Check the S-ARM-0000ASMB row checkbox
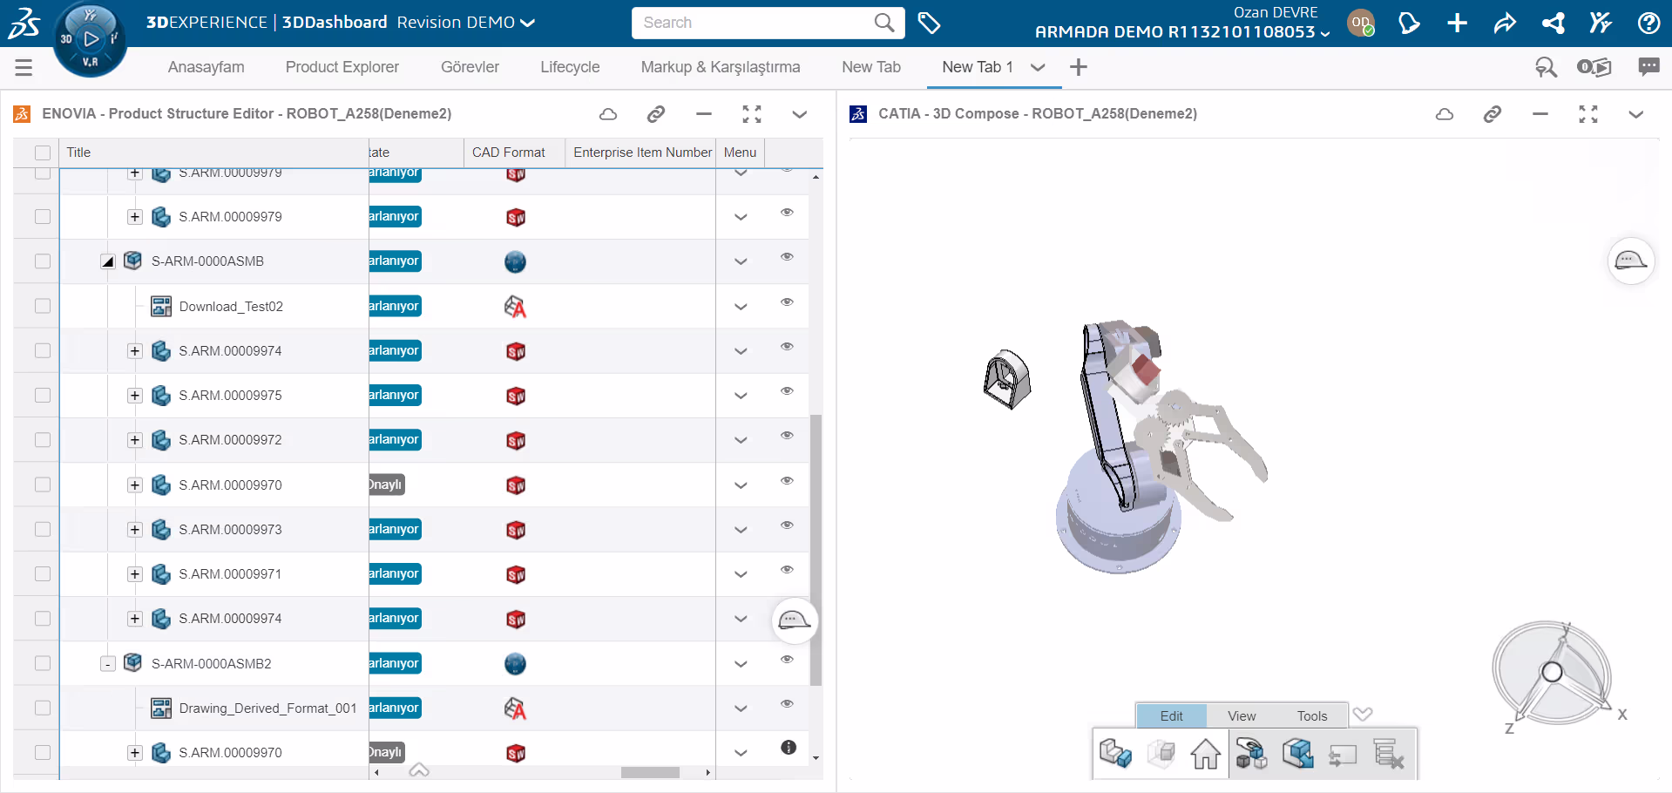Image resolution: width=1672 pixels, height=793 pixels. tap(43, 261)
